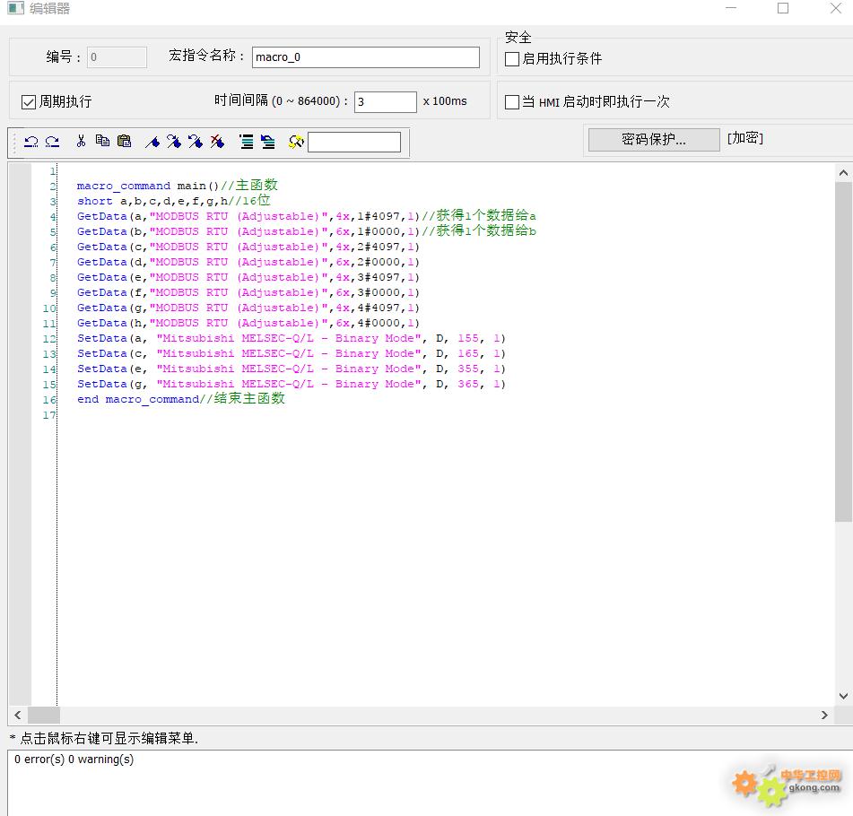Click the Copy icon in toolbar
This screenshot has width=853, height=816.
click(x=102, y=141)
